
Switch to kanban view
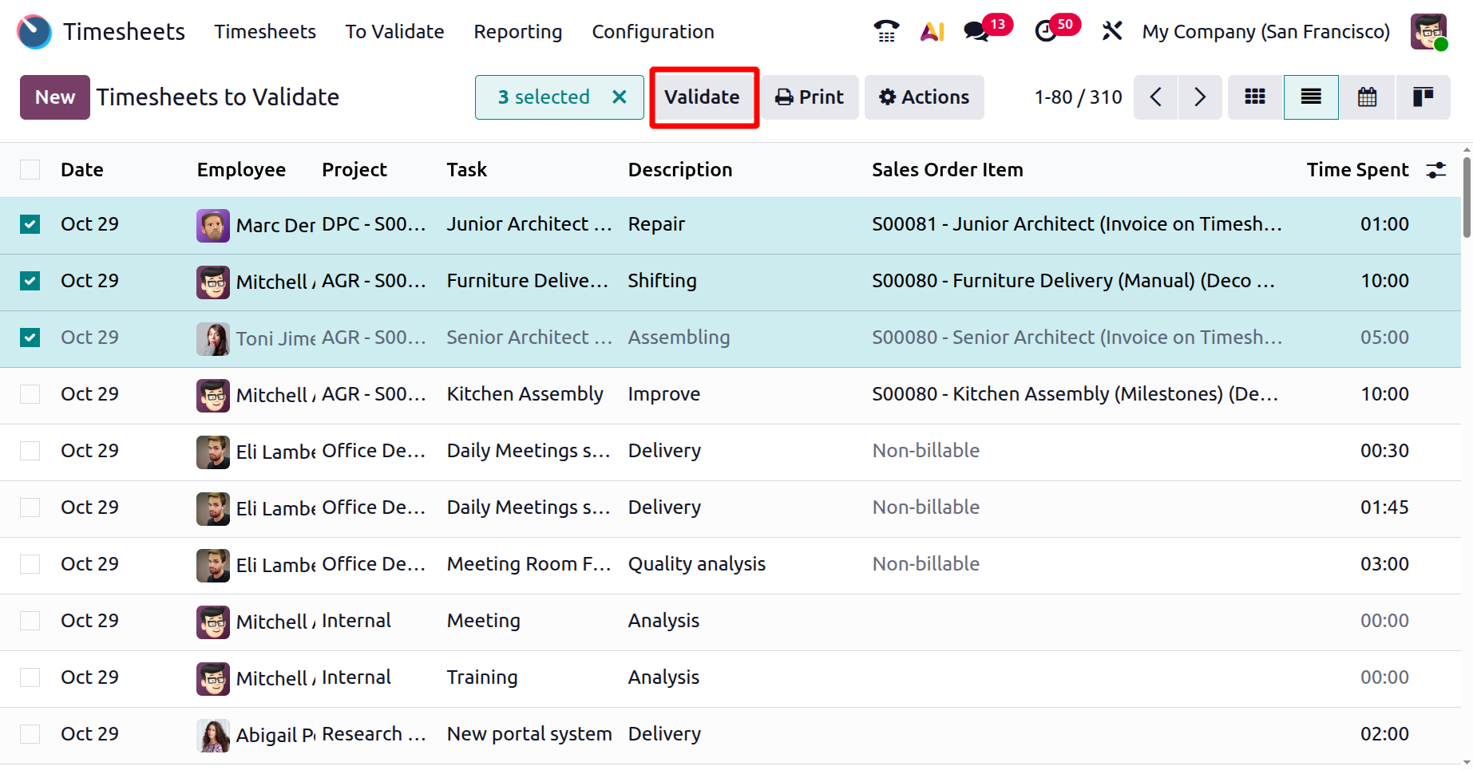click(x=1255, y=97)
